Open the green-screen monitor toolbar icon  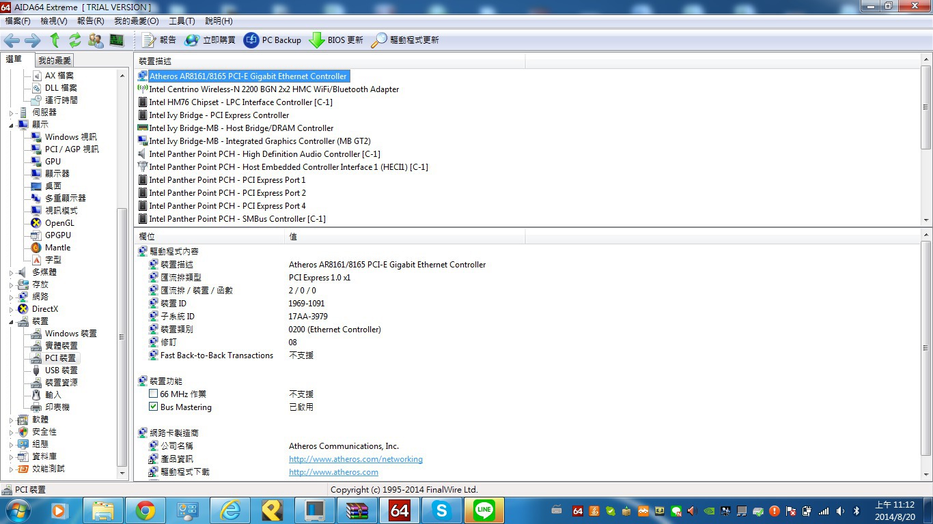point(116,40)
